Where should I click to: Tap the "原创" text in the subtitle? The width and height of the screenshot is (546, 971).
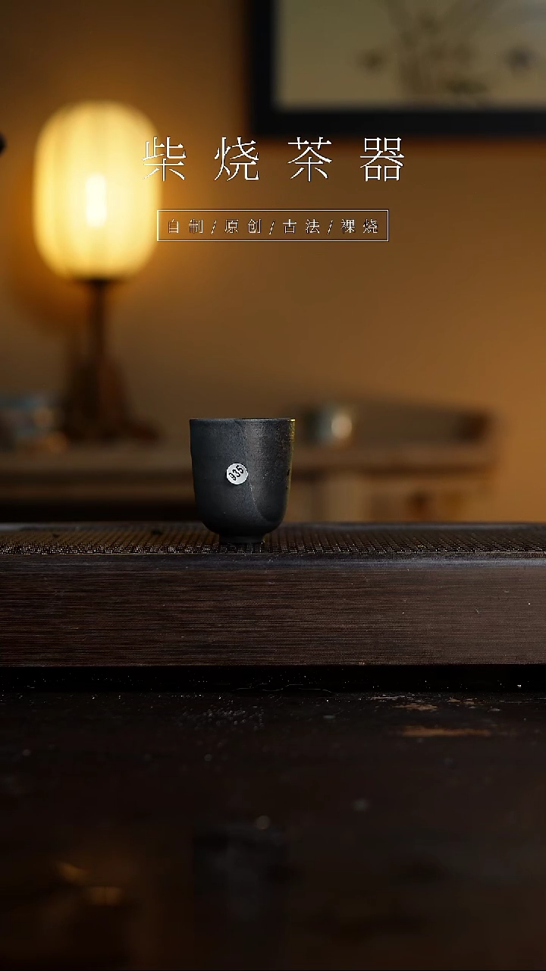pyautogui.click(x=243, y=226)
